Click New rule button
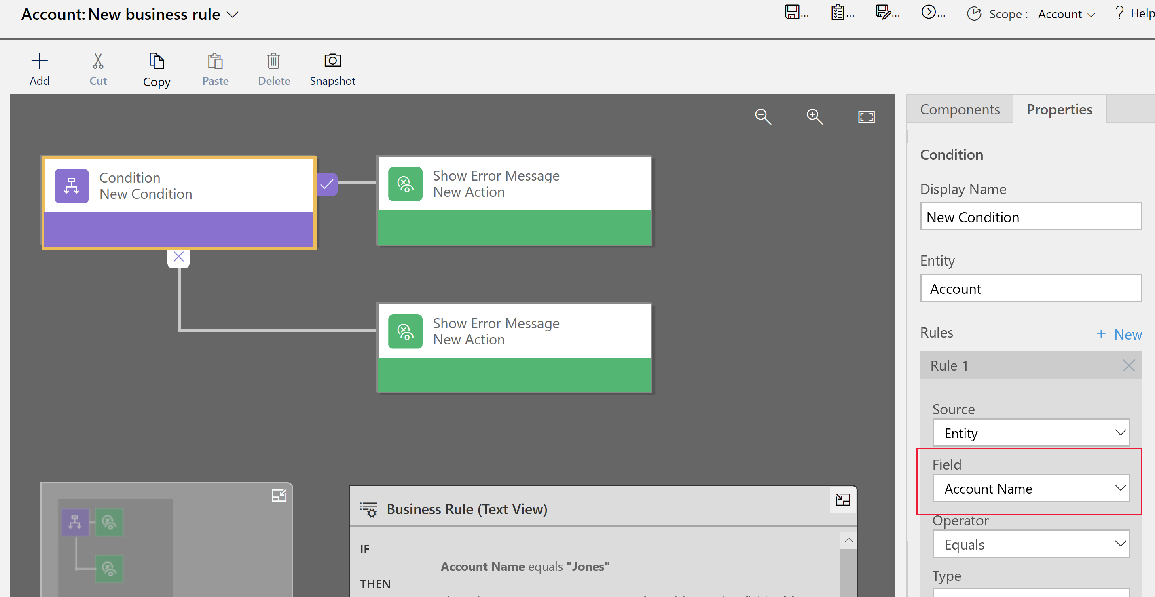 pyautogui.click(x=1118, y=333)
